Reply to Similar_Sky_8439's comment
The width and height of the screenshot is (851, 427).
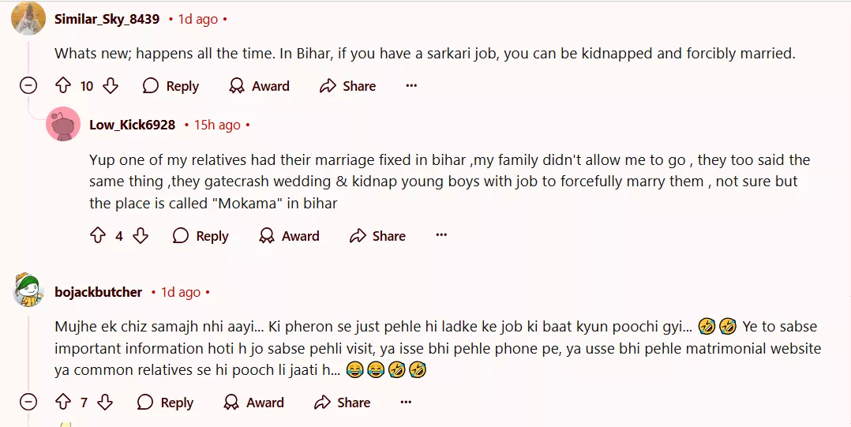[171, 86]
